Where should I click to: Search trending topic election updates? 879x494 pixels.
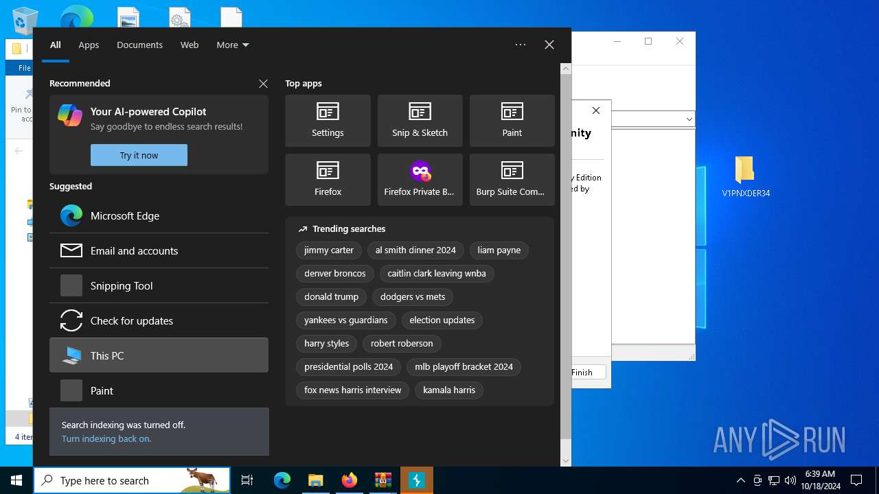pyautogui.click(x=442, y=320)
